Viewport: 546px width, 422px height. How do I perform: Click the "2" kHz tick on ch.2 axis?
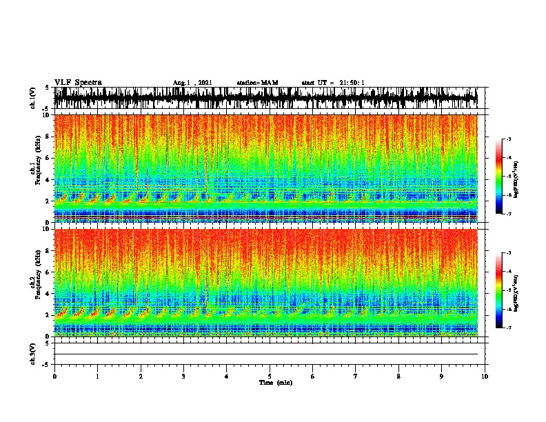[48, 315]
